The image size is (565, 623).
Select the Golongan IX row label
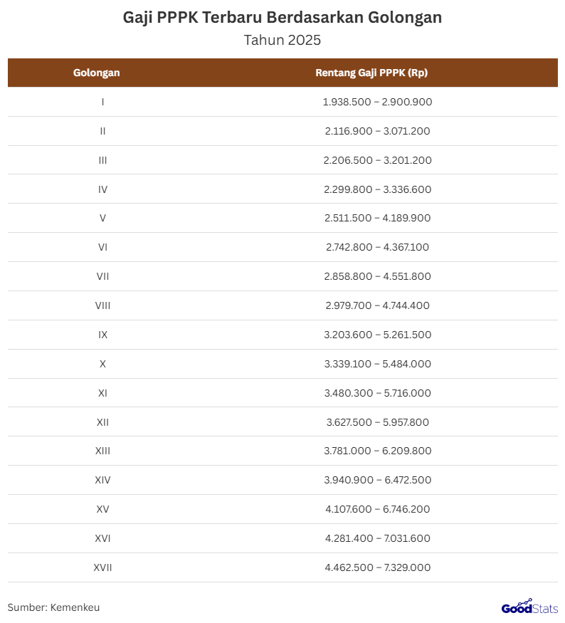[x=103, y=335]
